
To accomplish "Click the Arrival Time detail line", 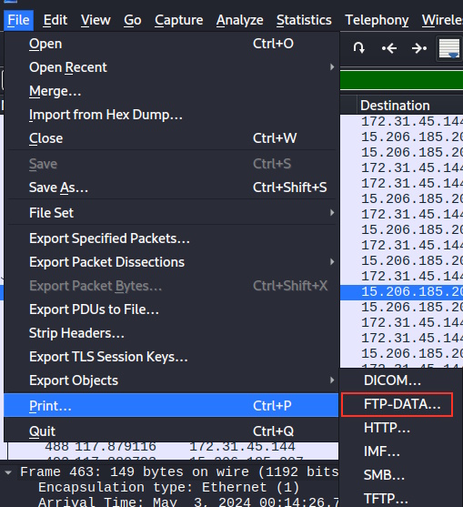I will 188,502.
